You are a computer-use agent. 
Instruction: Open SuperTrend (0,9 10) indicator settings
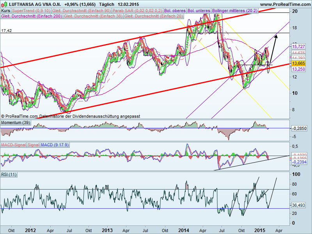(x=31, y=11)
